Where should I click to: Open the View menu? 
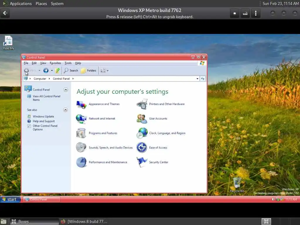point(43,63)
